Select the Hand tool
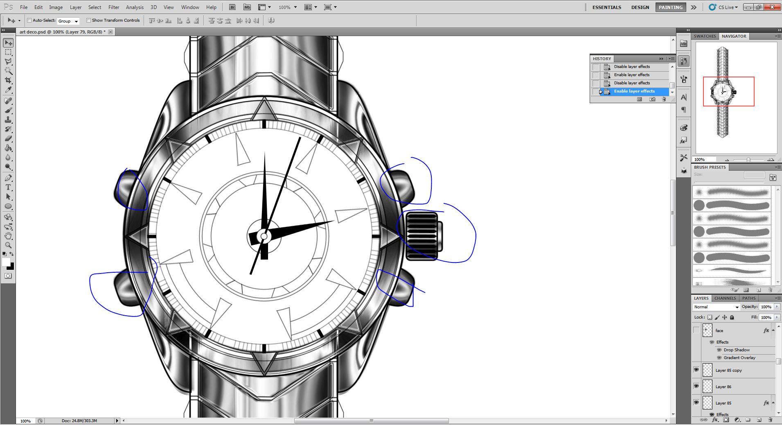The width and height of the screenshot is (782, 425). 8,236
